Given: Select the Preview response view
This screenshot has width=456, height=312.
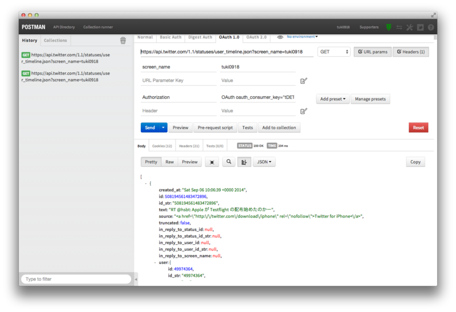Looking at the screenshot, I should (190, 162).
